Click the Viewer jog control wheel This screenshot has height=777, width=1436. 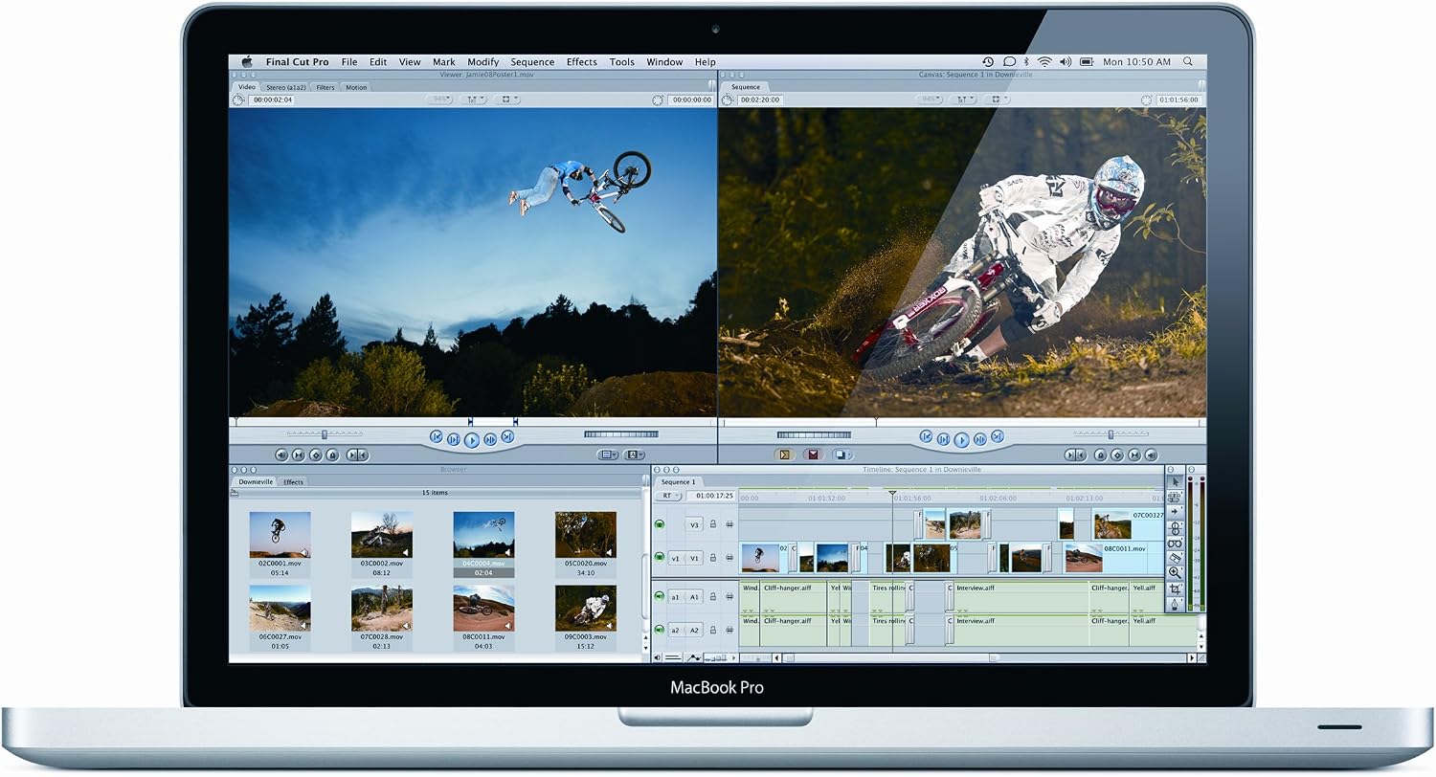click(620, 434)
